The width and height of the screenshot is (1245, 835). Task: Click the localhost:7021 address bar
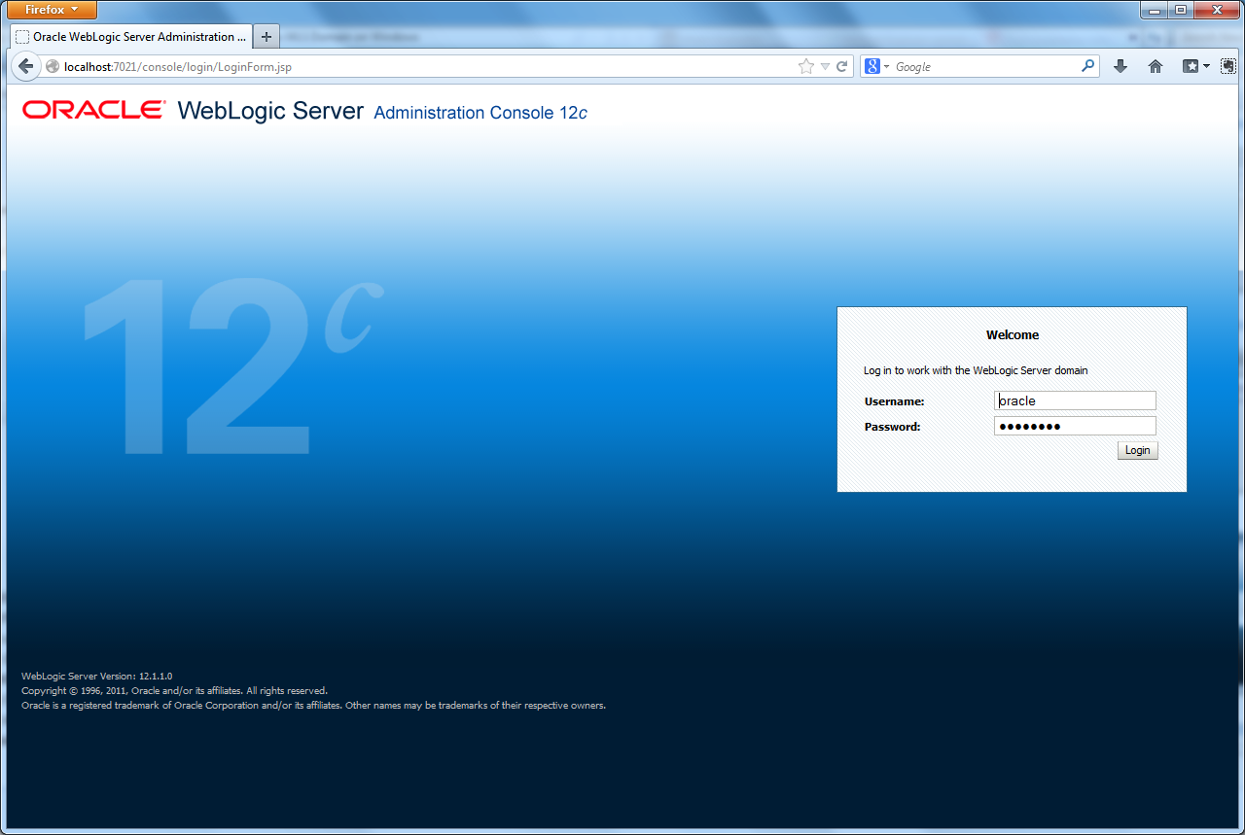pos(418,67)
